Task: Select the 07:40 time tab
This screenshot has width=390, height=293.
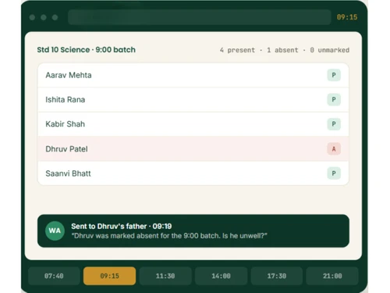Action: (x=54, y=276)
